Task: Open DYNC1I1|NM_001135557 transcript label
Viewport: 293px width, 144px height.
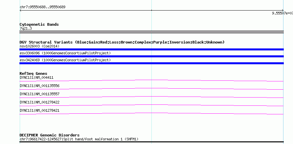Action: pyautogui.click(x=40, y=94)
